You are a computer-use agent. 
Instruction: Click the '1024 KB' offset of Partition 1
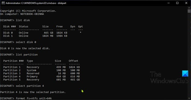pos(74,67)
